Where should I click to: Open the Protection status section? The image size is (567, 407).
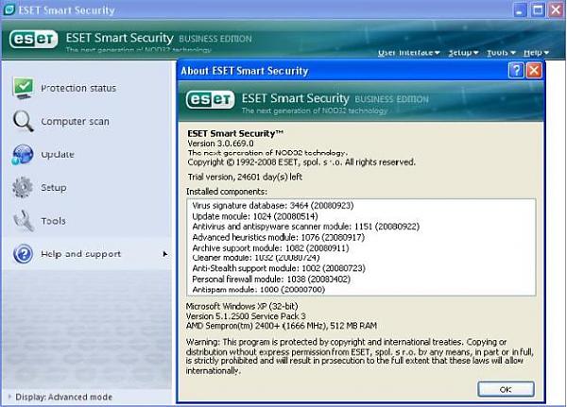pos(78,88)
